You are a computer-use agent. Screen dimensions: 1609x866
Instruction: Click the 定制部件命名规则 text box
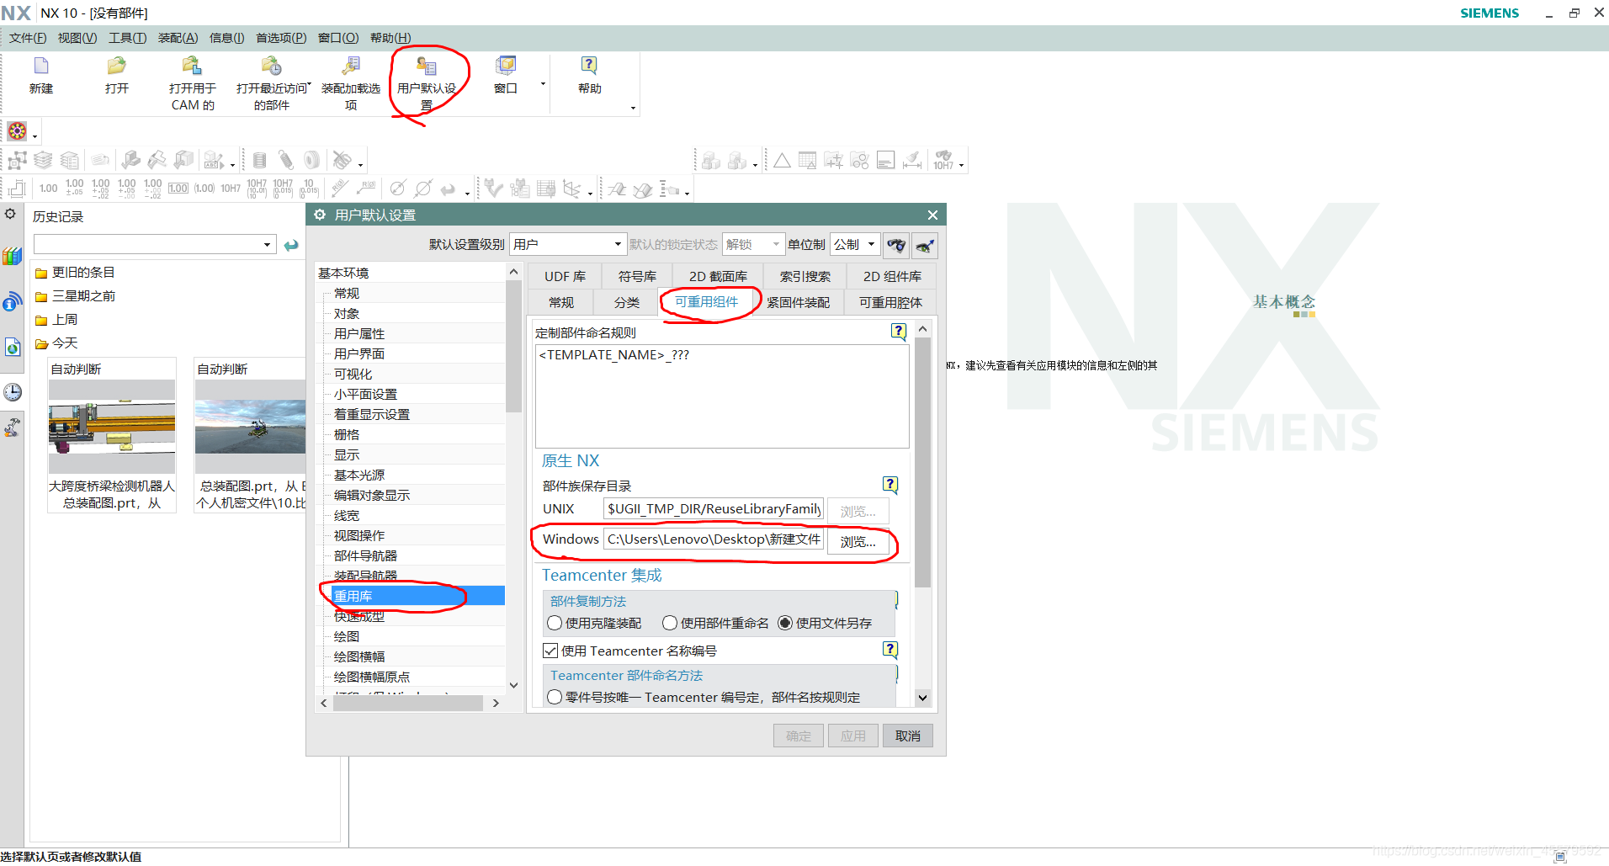722,396
